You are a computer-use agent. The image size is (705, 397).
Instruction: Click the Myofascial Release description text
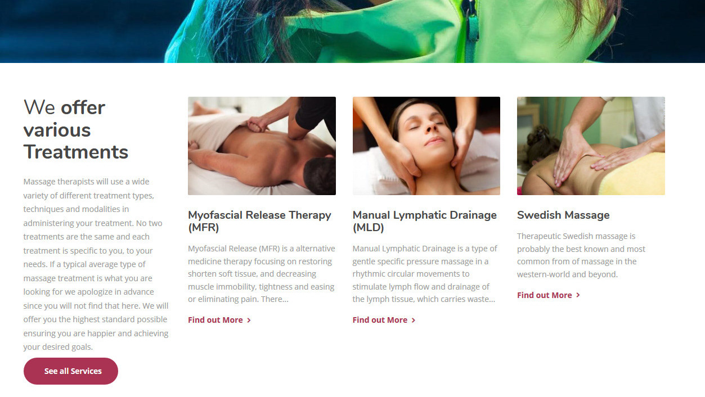262,274
